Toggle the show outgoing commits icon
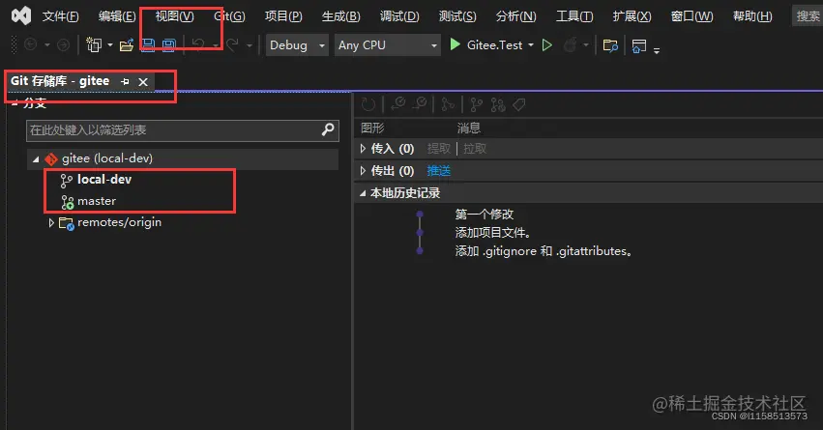 420,103
